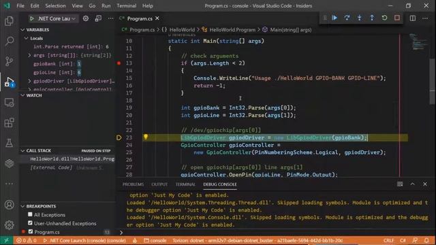Select HelloWorld.dll call stack frame
436x245 pixels.
[x=72, y=159]
